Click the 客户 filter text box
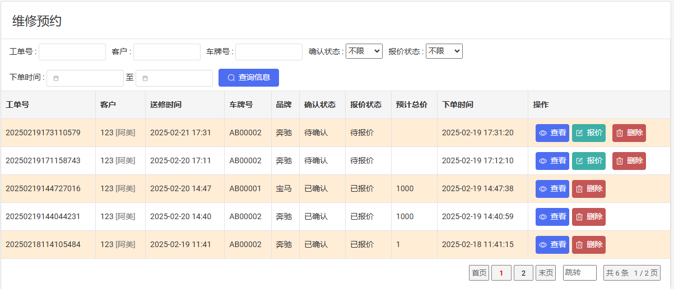 point(166,52)
